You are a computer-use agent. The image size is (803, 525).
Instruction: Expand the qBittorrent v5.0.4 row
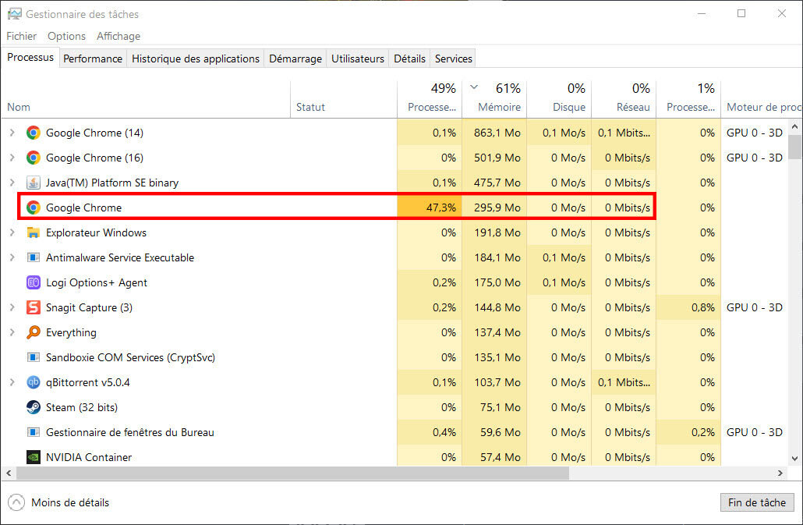(x=12, y=382)
